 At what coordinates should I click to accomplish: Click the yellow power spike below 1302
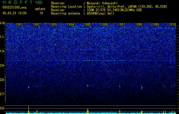click(x=37, y=112)
